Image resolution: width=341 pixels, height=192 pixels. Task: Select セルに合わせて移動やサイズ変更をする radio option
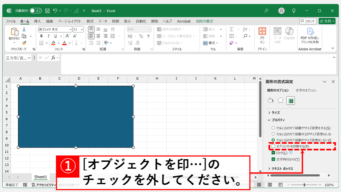(x=273, y=128)
